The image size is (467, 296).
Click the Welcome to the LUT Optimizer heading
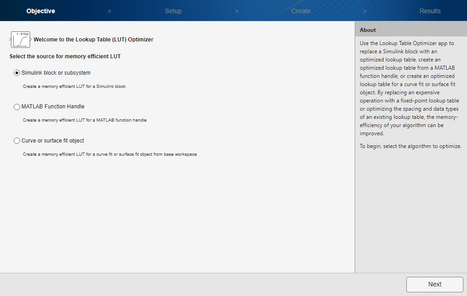pyautogui.click(x=93, y=40)
